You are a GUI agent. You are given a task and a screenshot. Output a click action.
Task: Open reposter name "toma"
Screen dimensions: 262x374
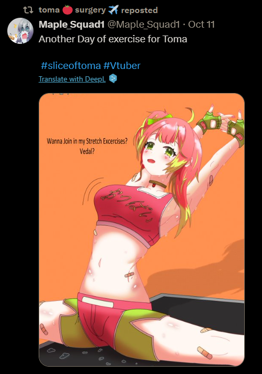[x=49, y=10]
